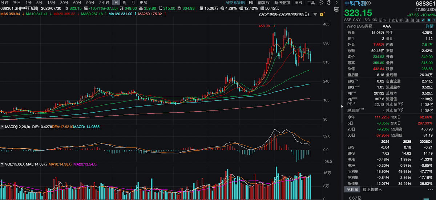Open chart settings gear icon

(321, 3)
